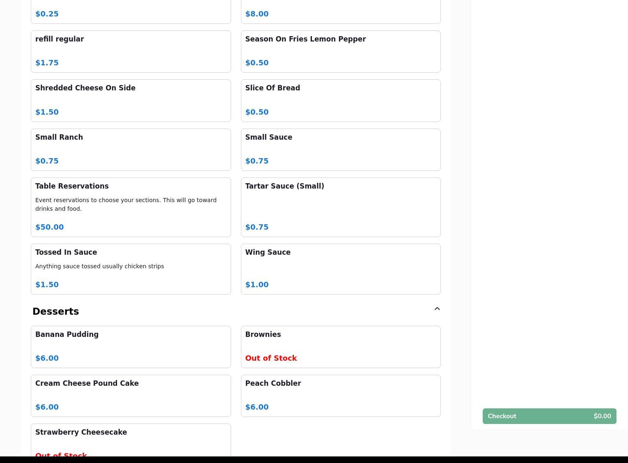Click the $8.00 item card at top

click(x=340, y=12)
